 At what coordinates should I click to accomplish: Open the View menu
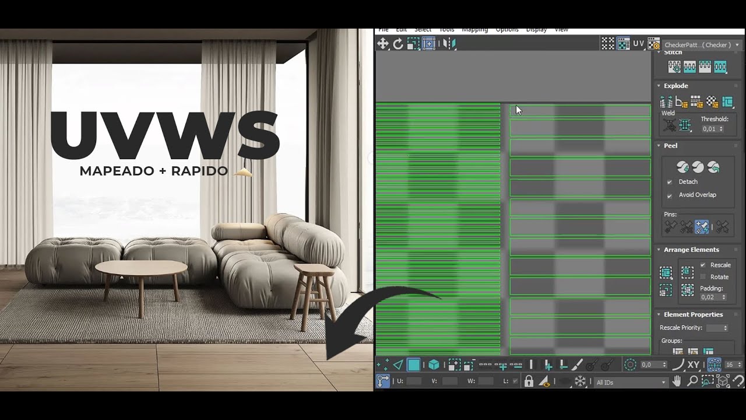561,30
